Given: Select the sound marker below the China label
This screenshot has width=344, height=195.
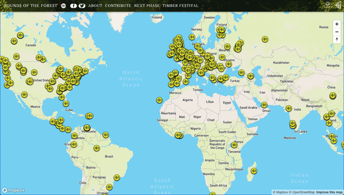Looking at the screenshot, I should point(332,96).
